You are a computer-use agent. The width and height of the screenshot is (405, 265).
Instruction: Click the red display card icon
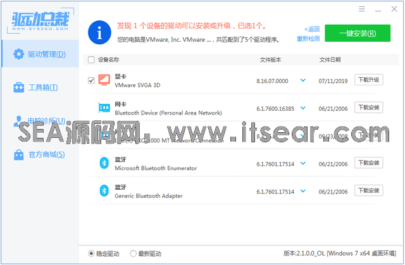pos(104,80)
